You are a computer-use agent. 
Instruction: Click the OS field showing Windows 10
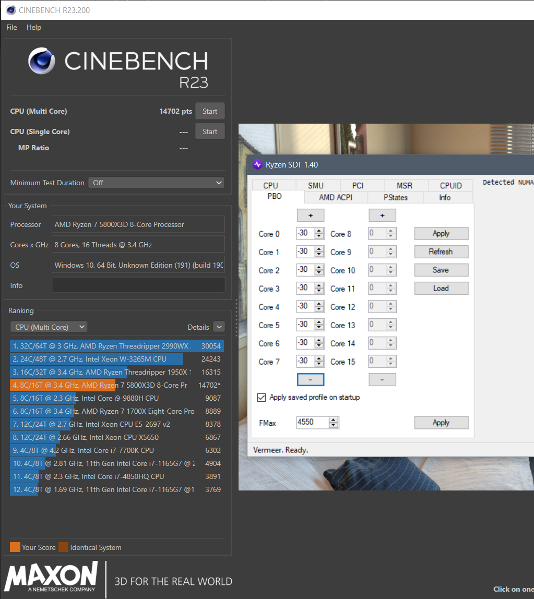tap(138, 265)
